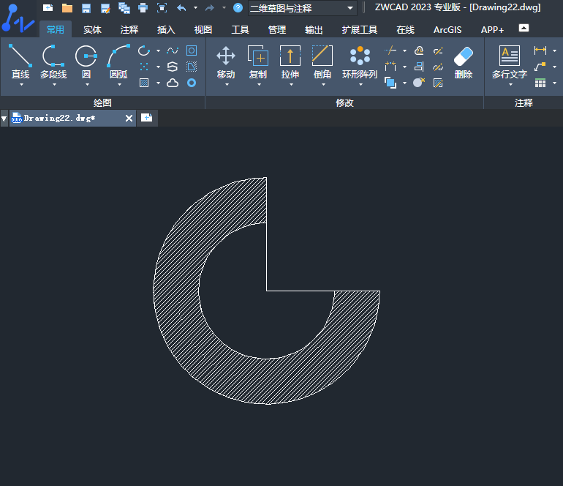Activate the 移动 (Move) tool

pos(226,61)
